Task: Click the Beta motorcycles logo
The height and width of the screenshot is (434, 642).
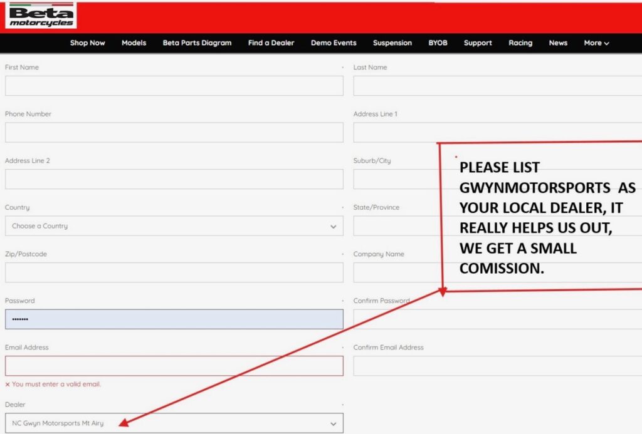Action: pos(41,16)
